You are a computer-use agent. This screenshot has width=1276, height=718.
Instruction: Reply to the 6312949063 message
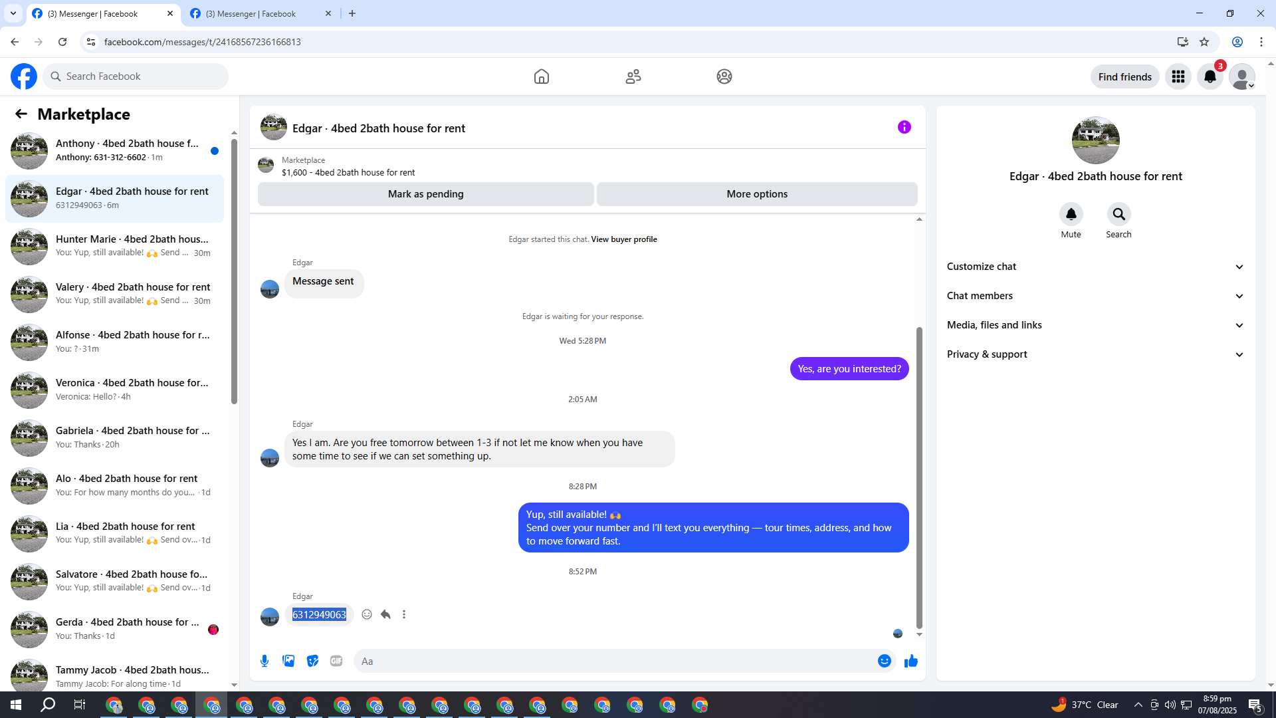385,614
